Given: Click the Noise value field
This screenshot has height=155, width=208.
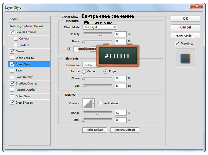Looking at the screenshot, I should (120, 41).
